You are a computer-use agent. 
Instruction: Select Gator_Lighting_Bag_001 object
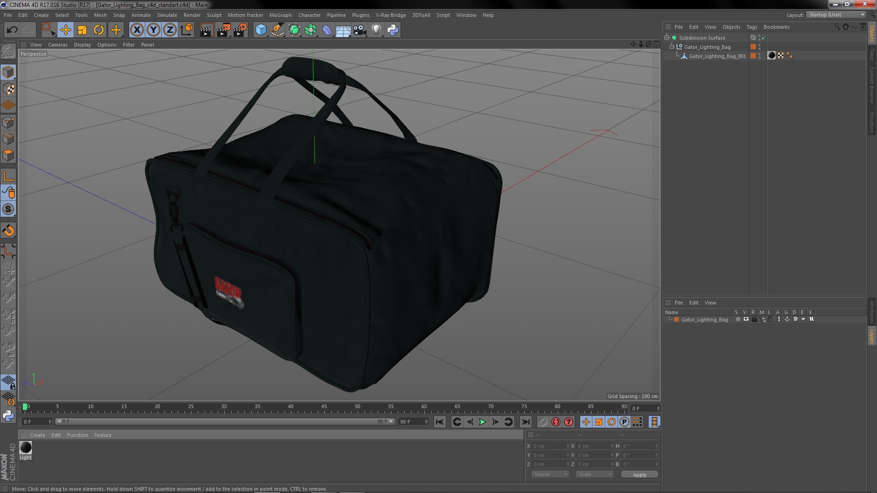coord(717,56)
